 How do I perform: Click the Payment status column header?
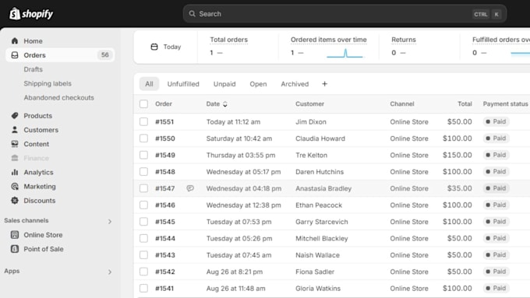point(505,104)
